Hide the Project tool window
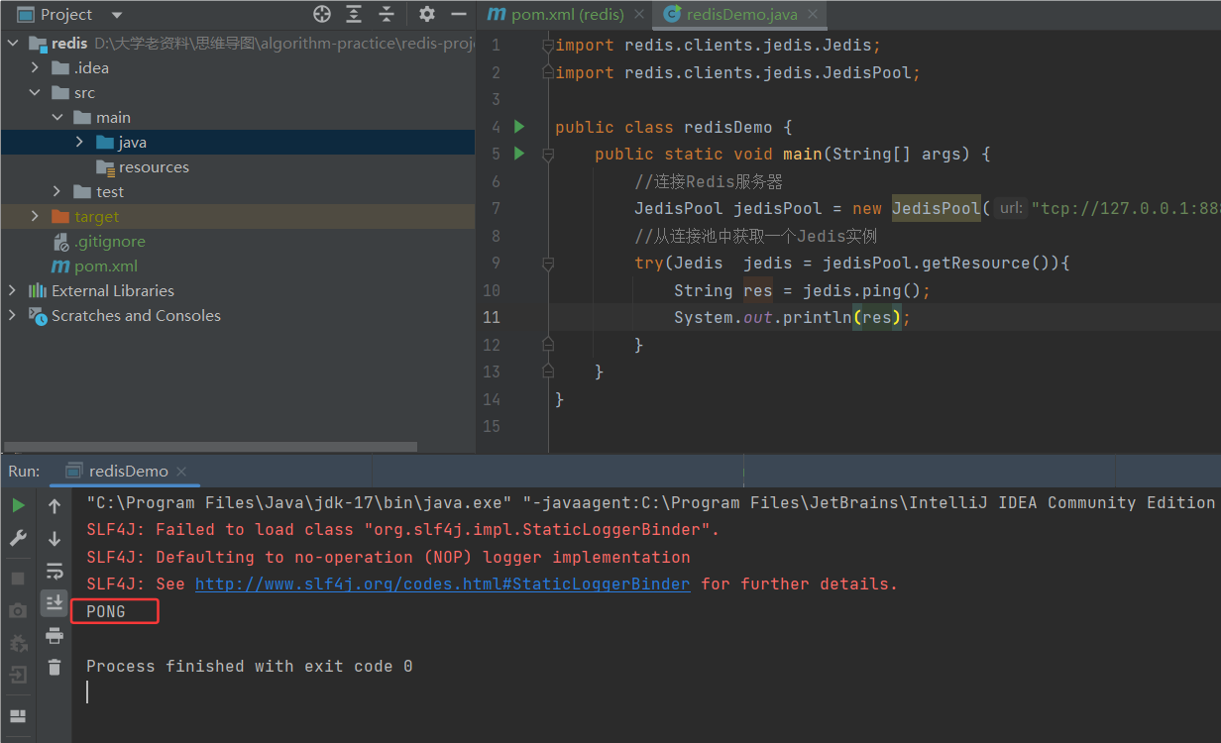Screen dimensions: 1221x743 pos(458,14)
